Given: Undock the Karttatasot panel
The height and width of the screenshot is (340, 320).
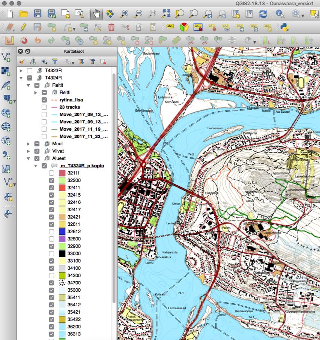Looking at the screenshot, I should tap(28, 51).
